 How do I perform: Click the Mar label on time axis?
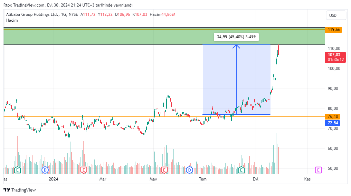(103, 179)
